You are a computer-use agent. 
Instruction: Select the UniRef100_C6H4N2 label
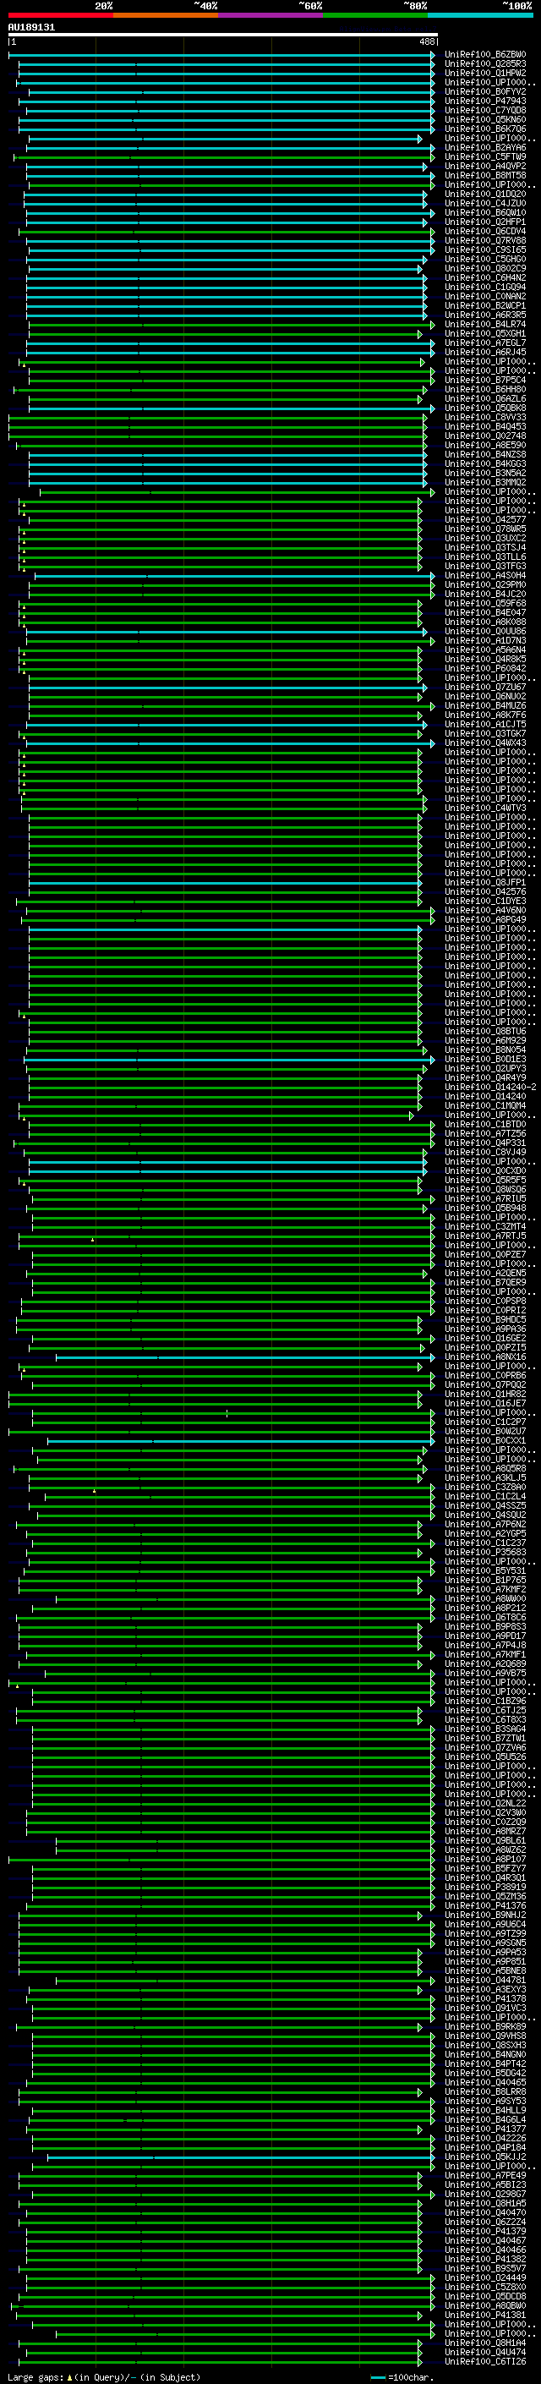(484, 277)
